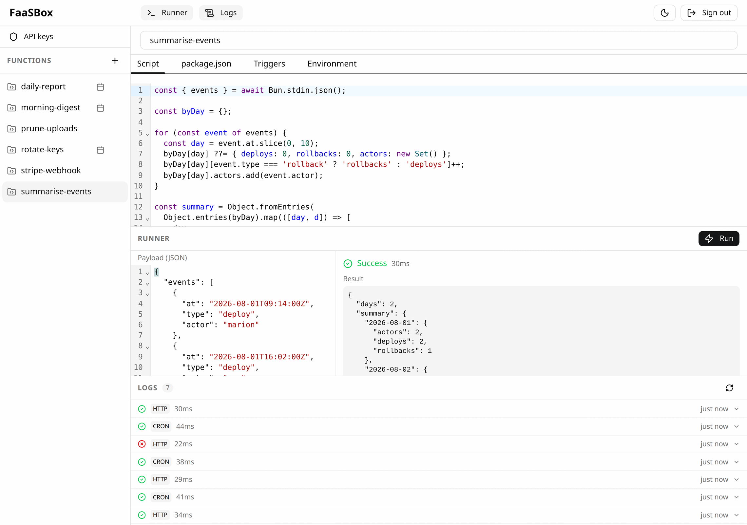Click the red error icon on HTTP 22ms log
The height and width of the screenshot is (525, 747).
(142, 444)
